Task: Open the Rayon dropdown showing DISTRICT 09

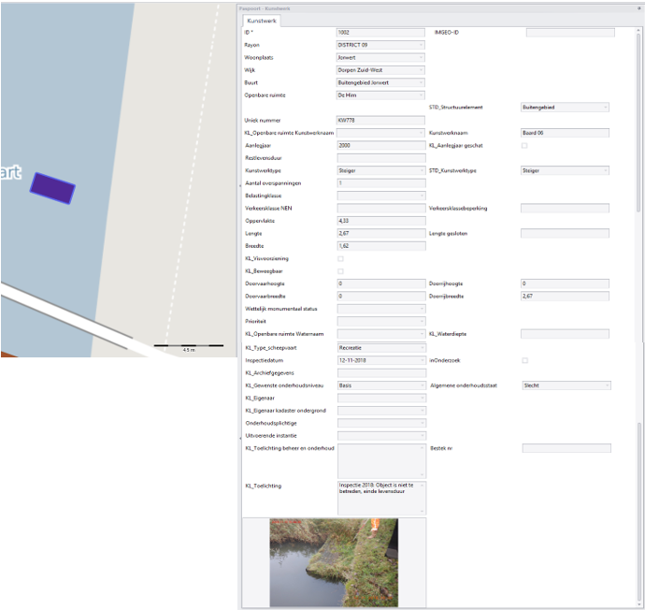Action: 380,45
